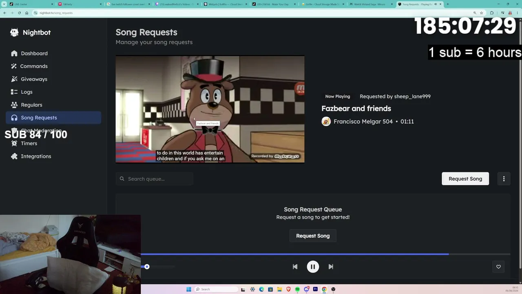Pause the currently playing song
This screenshot has height=294, width=522.
313,267
